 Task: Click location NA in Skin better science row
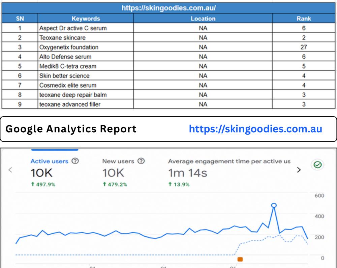pyautogui.click(x=203, y=76)
